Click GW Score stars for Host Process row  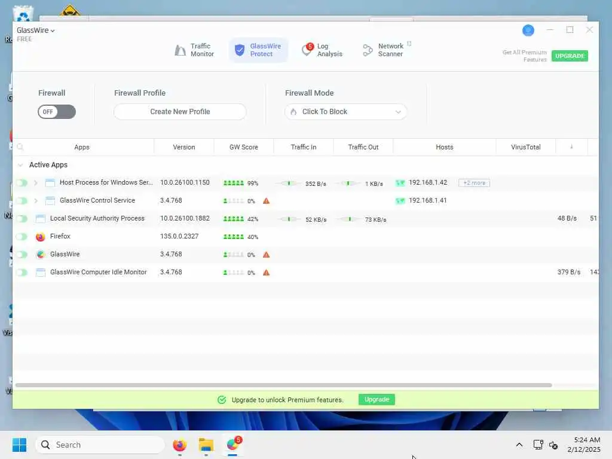click(234, 183)
